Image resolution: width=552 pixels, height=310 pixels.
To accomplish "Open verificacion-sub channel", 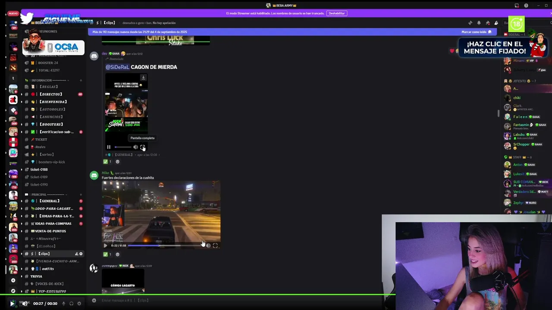I will tap(53, 132).
